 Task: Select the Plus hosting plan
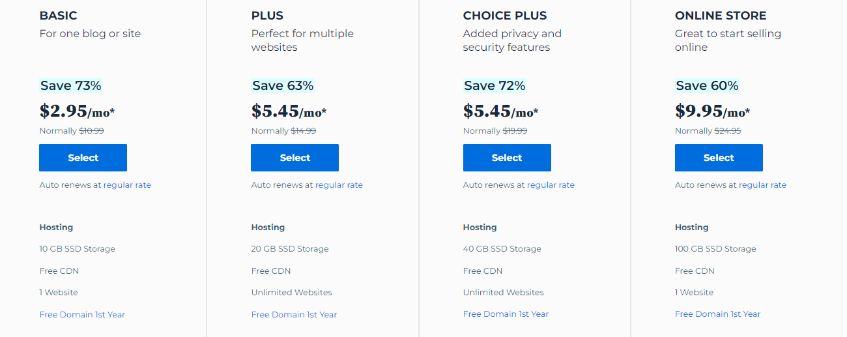point(294,158)
